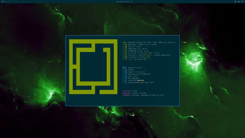Click the PC icon heading the hardware section
245x138 pixels.
tap(124, 43)
